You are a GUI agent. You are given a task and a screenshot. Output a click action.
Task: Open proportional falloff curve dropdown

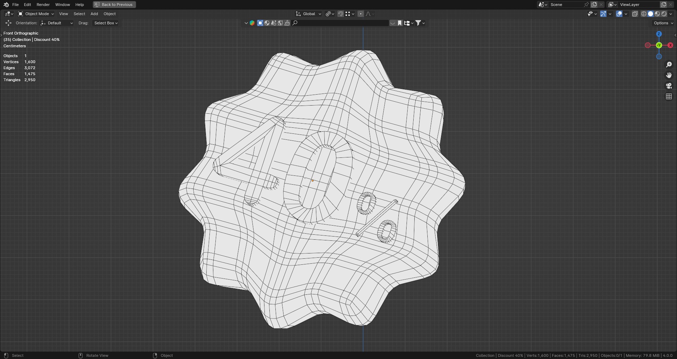[370, 14]
